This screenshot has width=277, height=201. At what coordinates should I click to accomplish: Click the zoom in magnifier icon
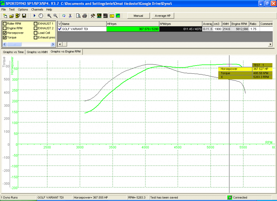click(50, 16)
